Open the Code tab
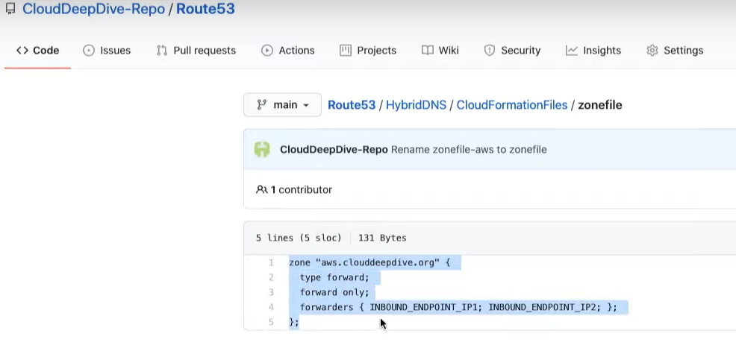The image size is (736, 348). (37, 51)
